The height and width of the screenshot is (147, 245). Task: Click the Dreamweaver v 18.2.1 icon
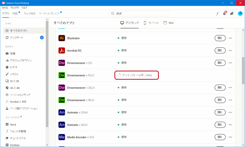(x=62, y=100)
